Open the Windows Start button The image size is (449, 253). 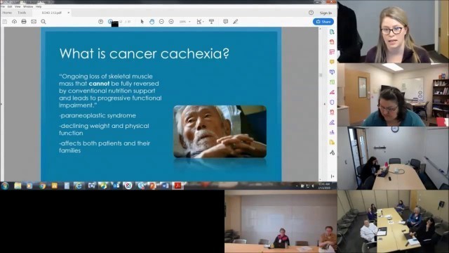click(x=5, y=186)
